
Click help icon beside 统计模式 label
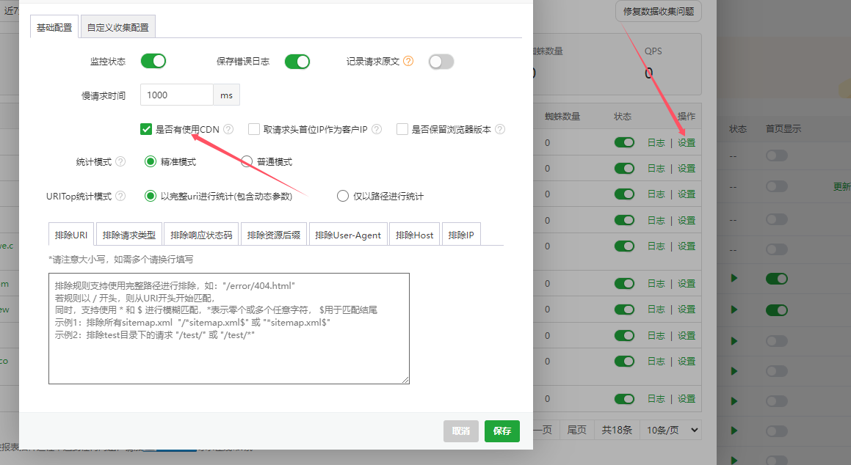click(120, 161)
